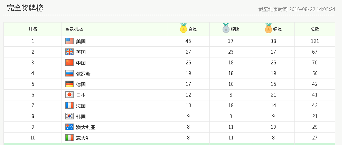
Task: Click the German flag icon
Action: click(x=69, y=84)
